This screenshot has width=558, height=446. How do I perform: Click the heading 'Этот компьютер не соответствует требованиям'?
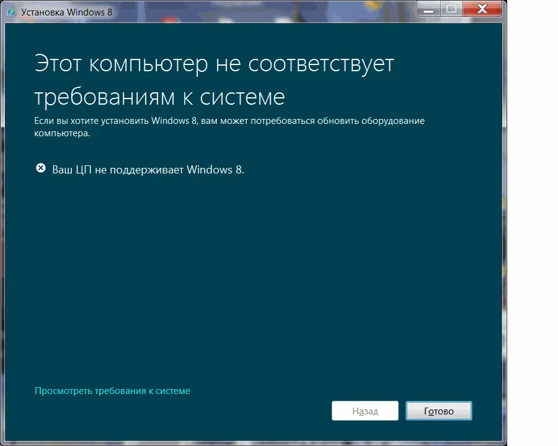[215, 81]
